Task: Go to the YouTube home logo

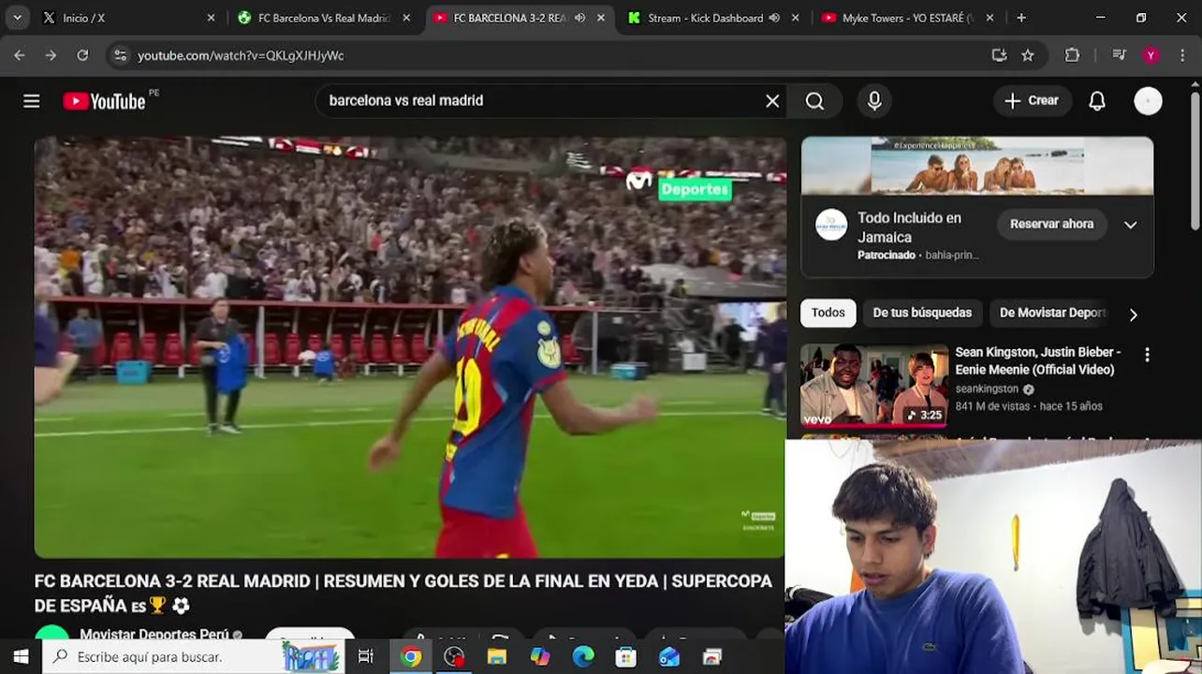Action: tap(104, 101)
